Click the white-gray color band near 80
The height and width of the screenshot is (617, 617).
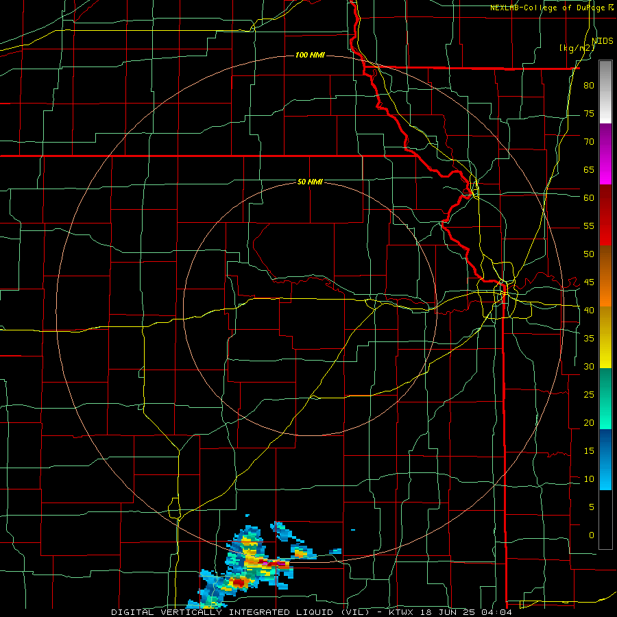[x=605, y=92]
